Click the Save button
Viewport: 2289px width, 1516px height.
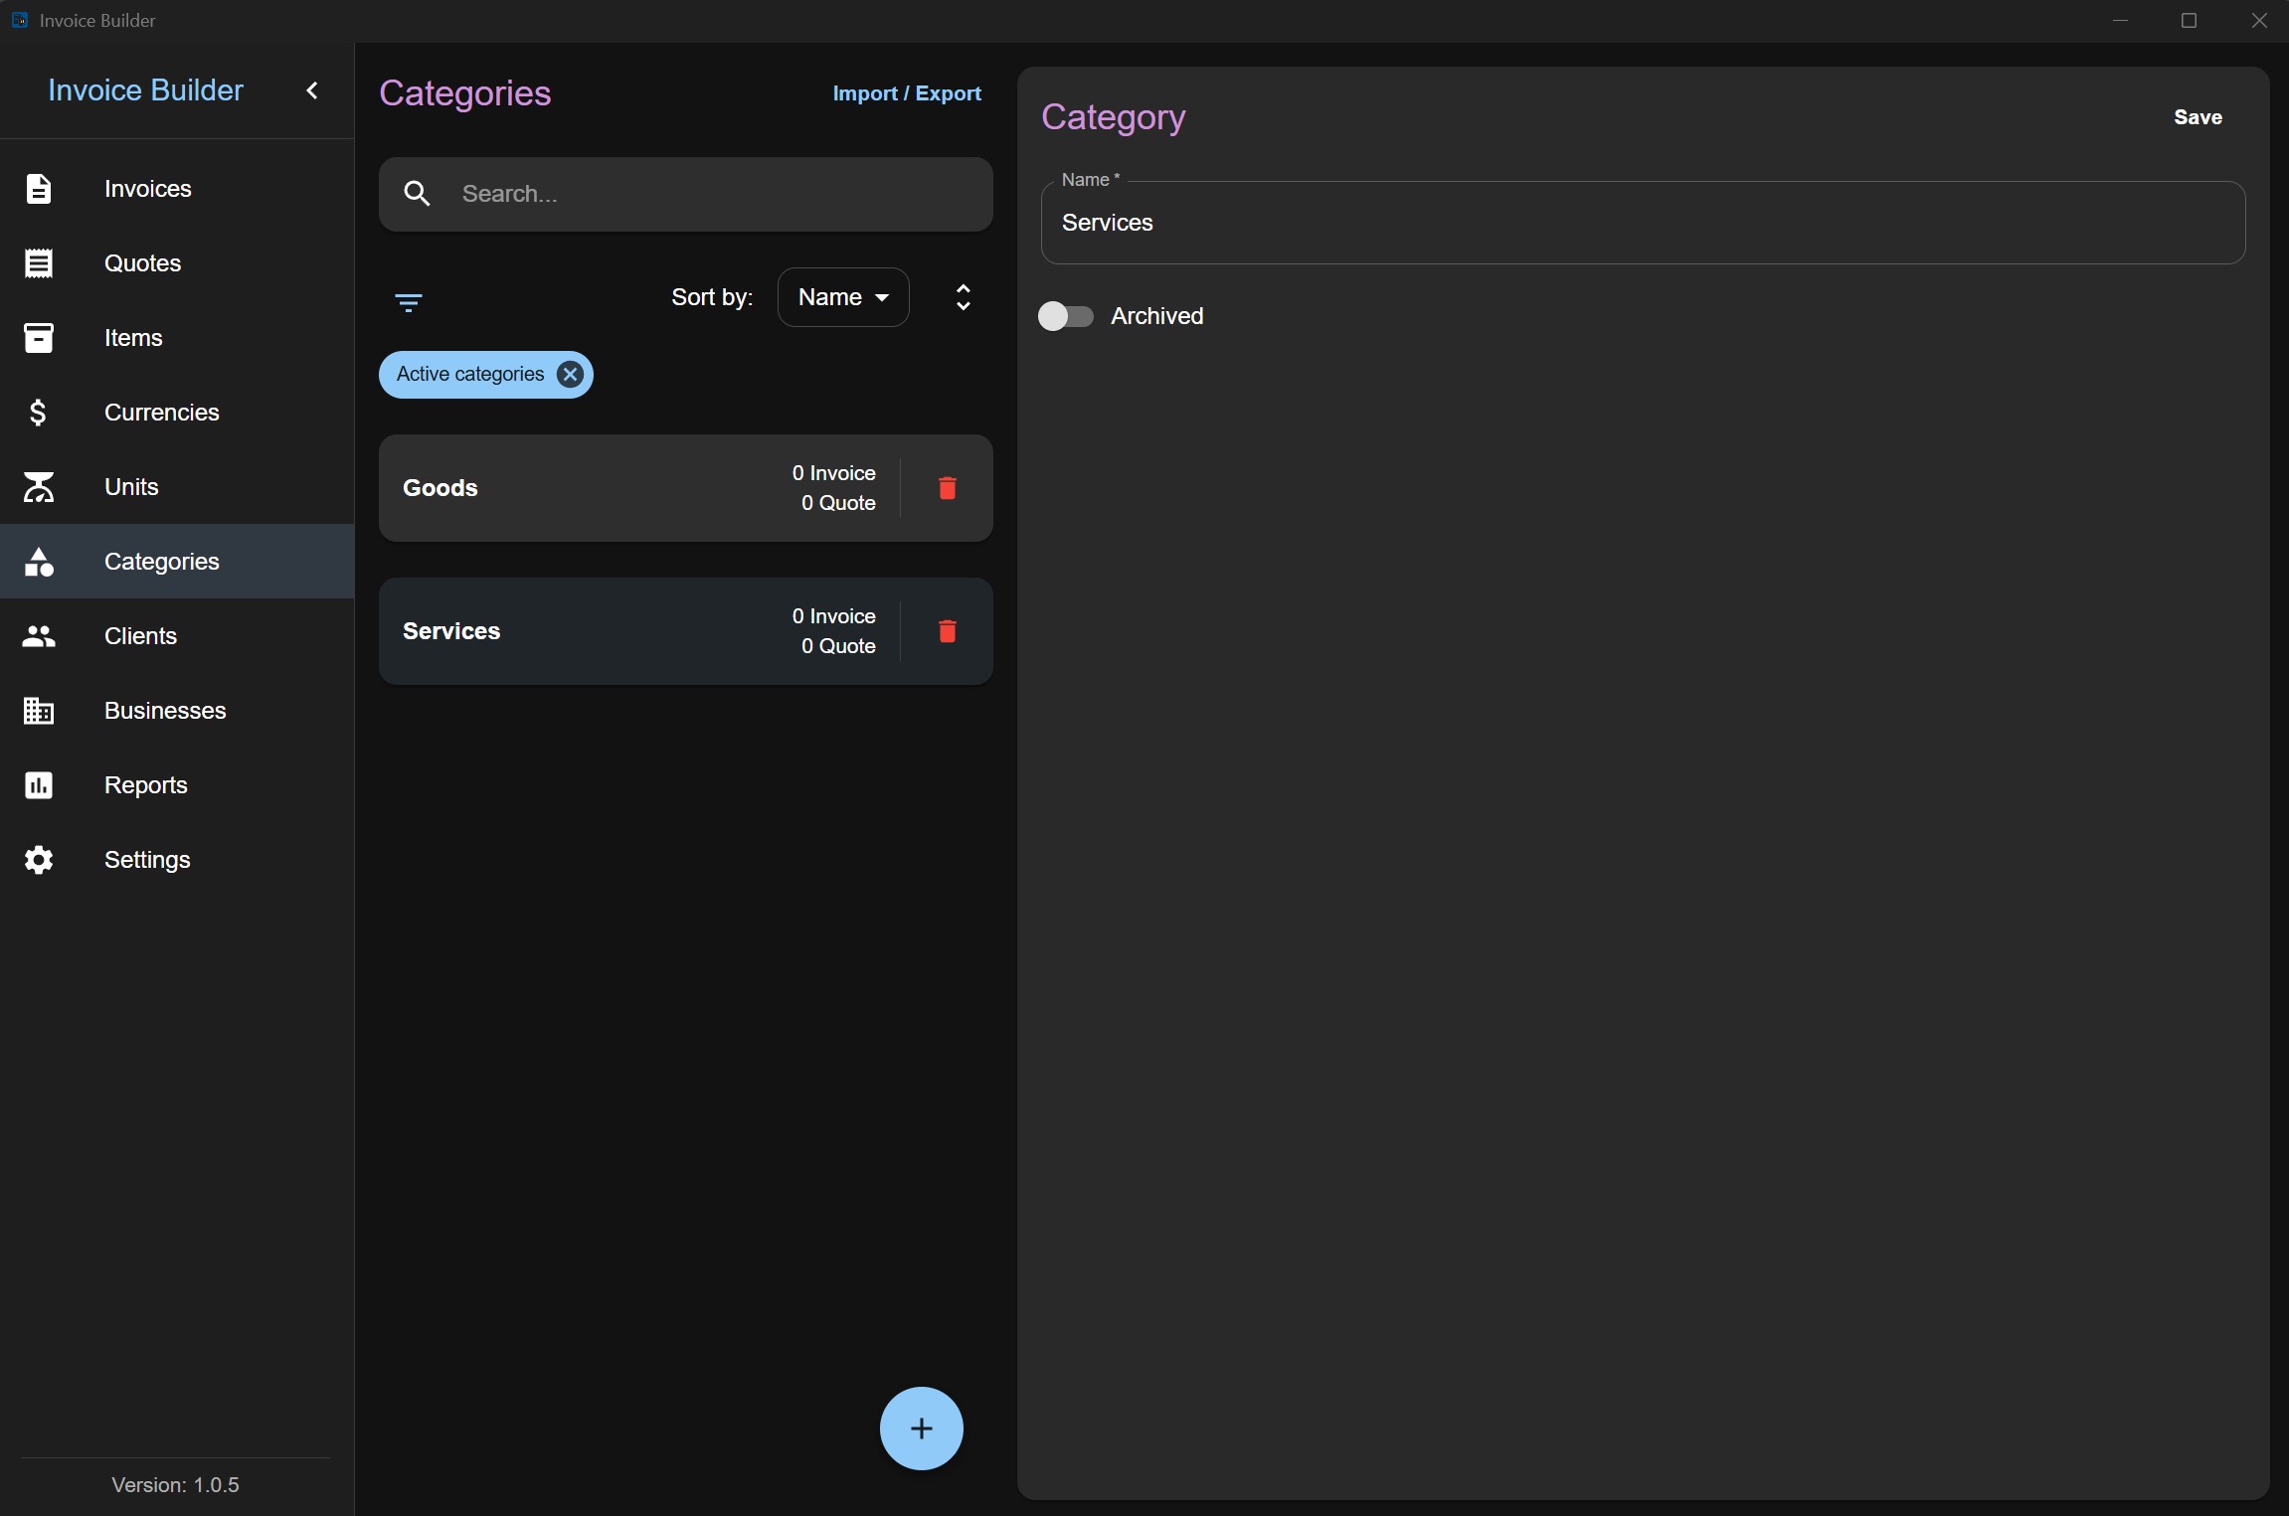[x=2198, y=117]
